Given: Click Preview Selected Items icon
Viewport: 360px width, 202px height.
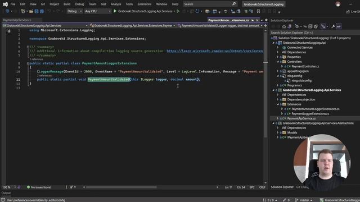Looking at the screenshot, I should 339,26.
